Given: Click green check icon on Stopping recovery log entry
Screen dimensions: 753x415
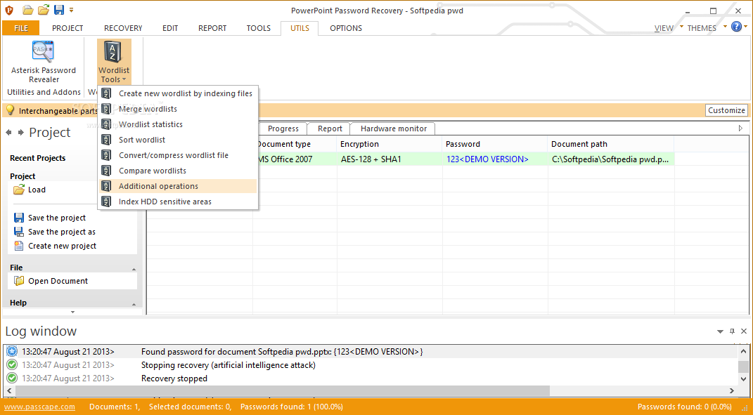Looking at the screenshot, I should [12, 364].
